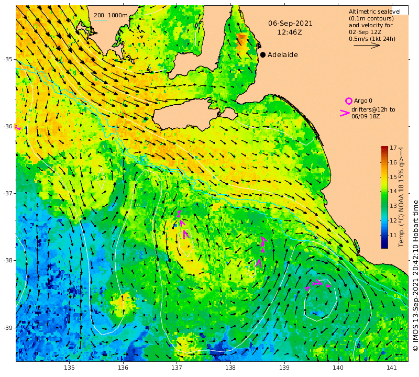This screenshot has width=419, height=377.
Task: Click the '12:46Z' image time label
Action: [290, 32]
